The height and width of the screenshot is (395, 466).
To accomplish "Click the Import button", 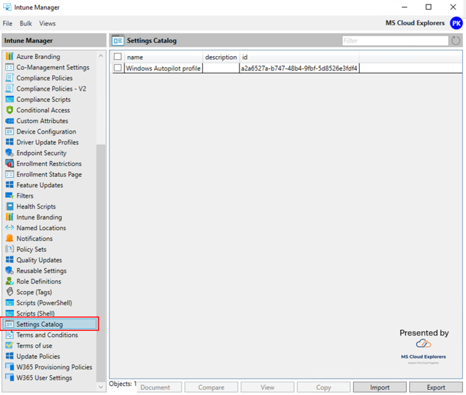I will (380, 387).
